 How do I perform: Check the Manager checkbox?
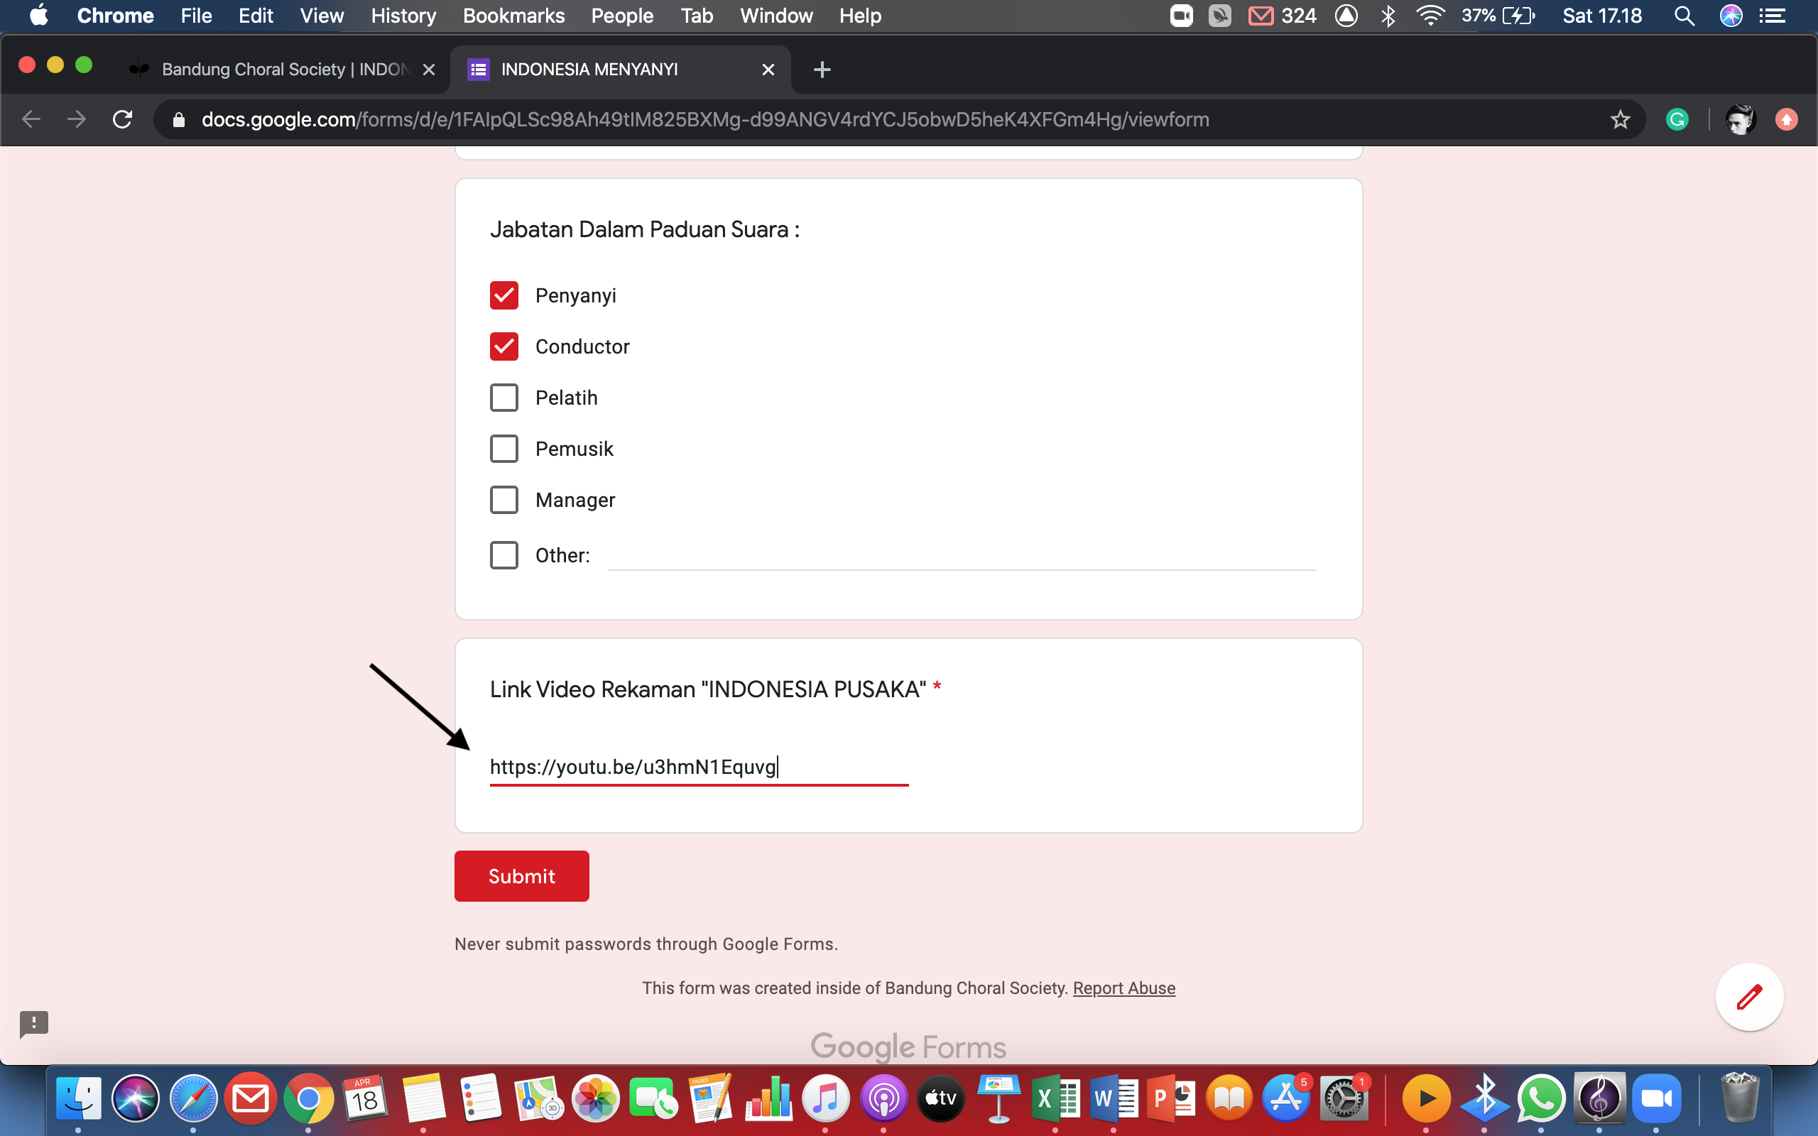pos(504,500)
